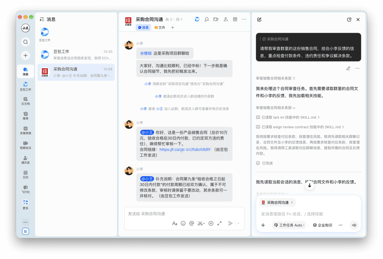
Task: Click the three-dot overflow in left sidebar
Action: (26, 222)
